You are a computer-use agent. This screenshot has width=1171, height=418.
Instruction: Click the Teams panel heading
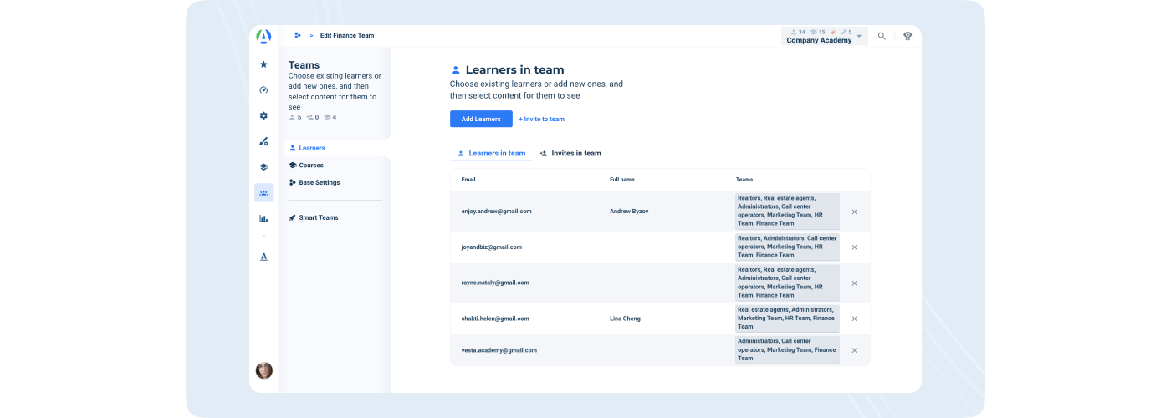pyautogui.click(x=304, y=64)
